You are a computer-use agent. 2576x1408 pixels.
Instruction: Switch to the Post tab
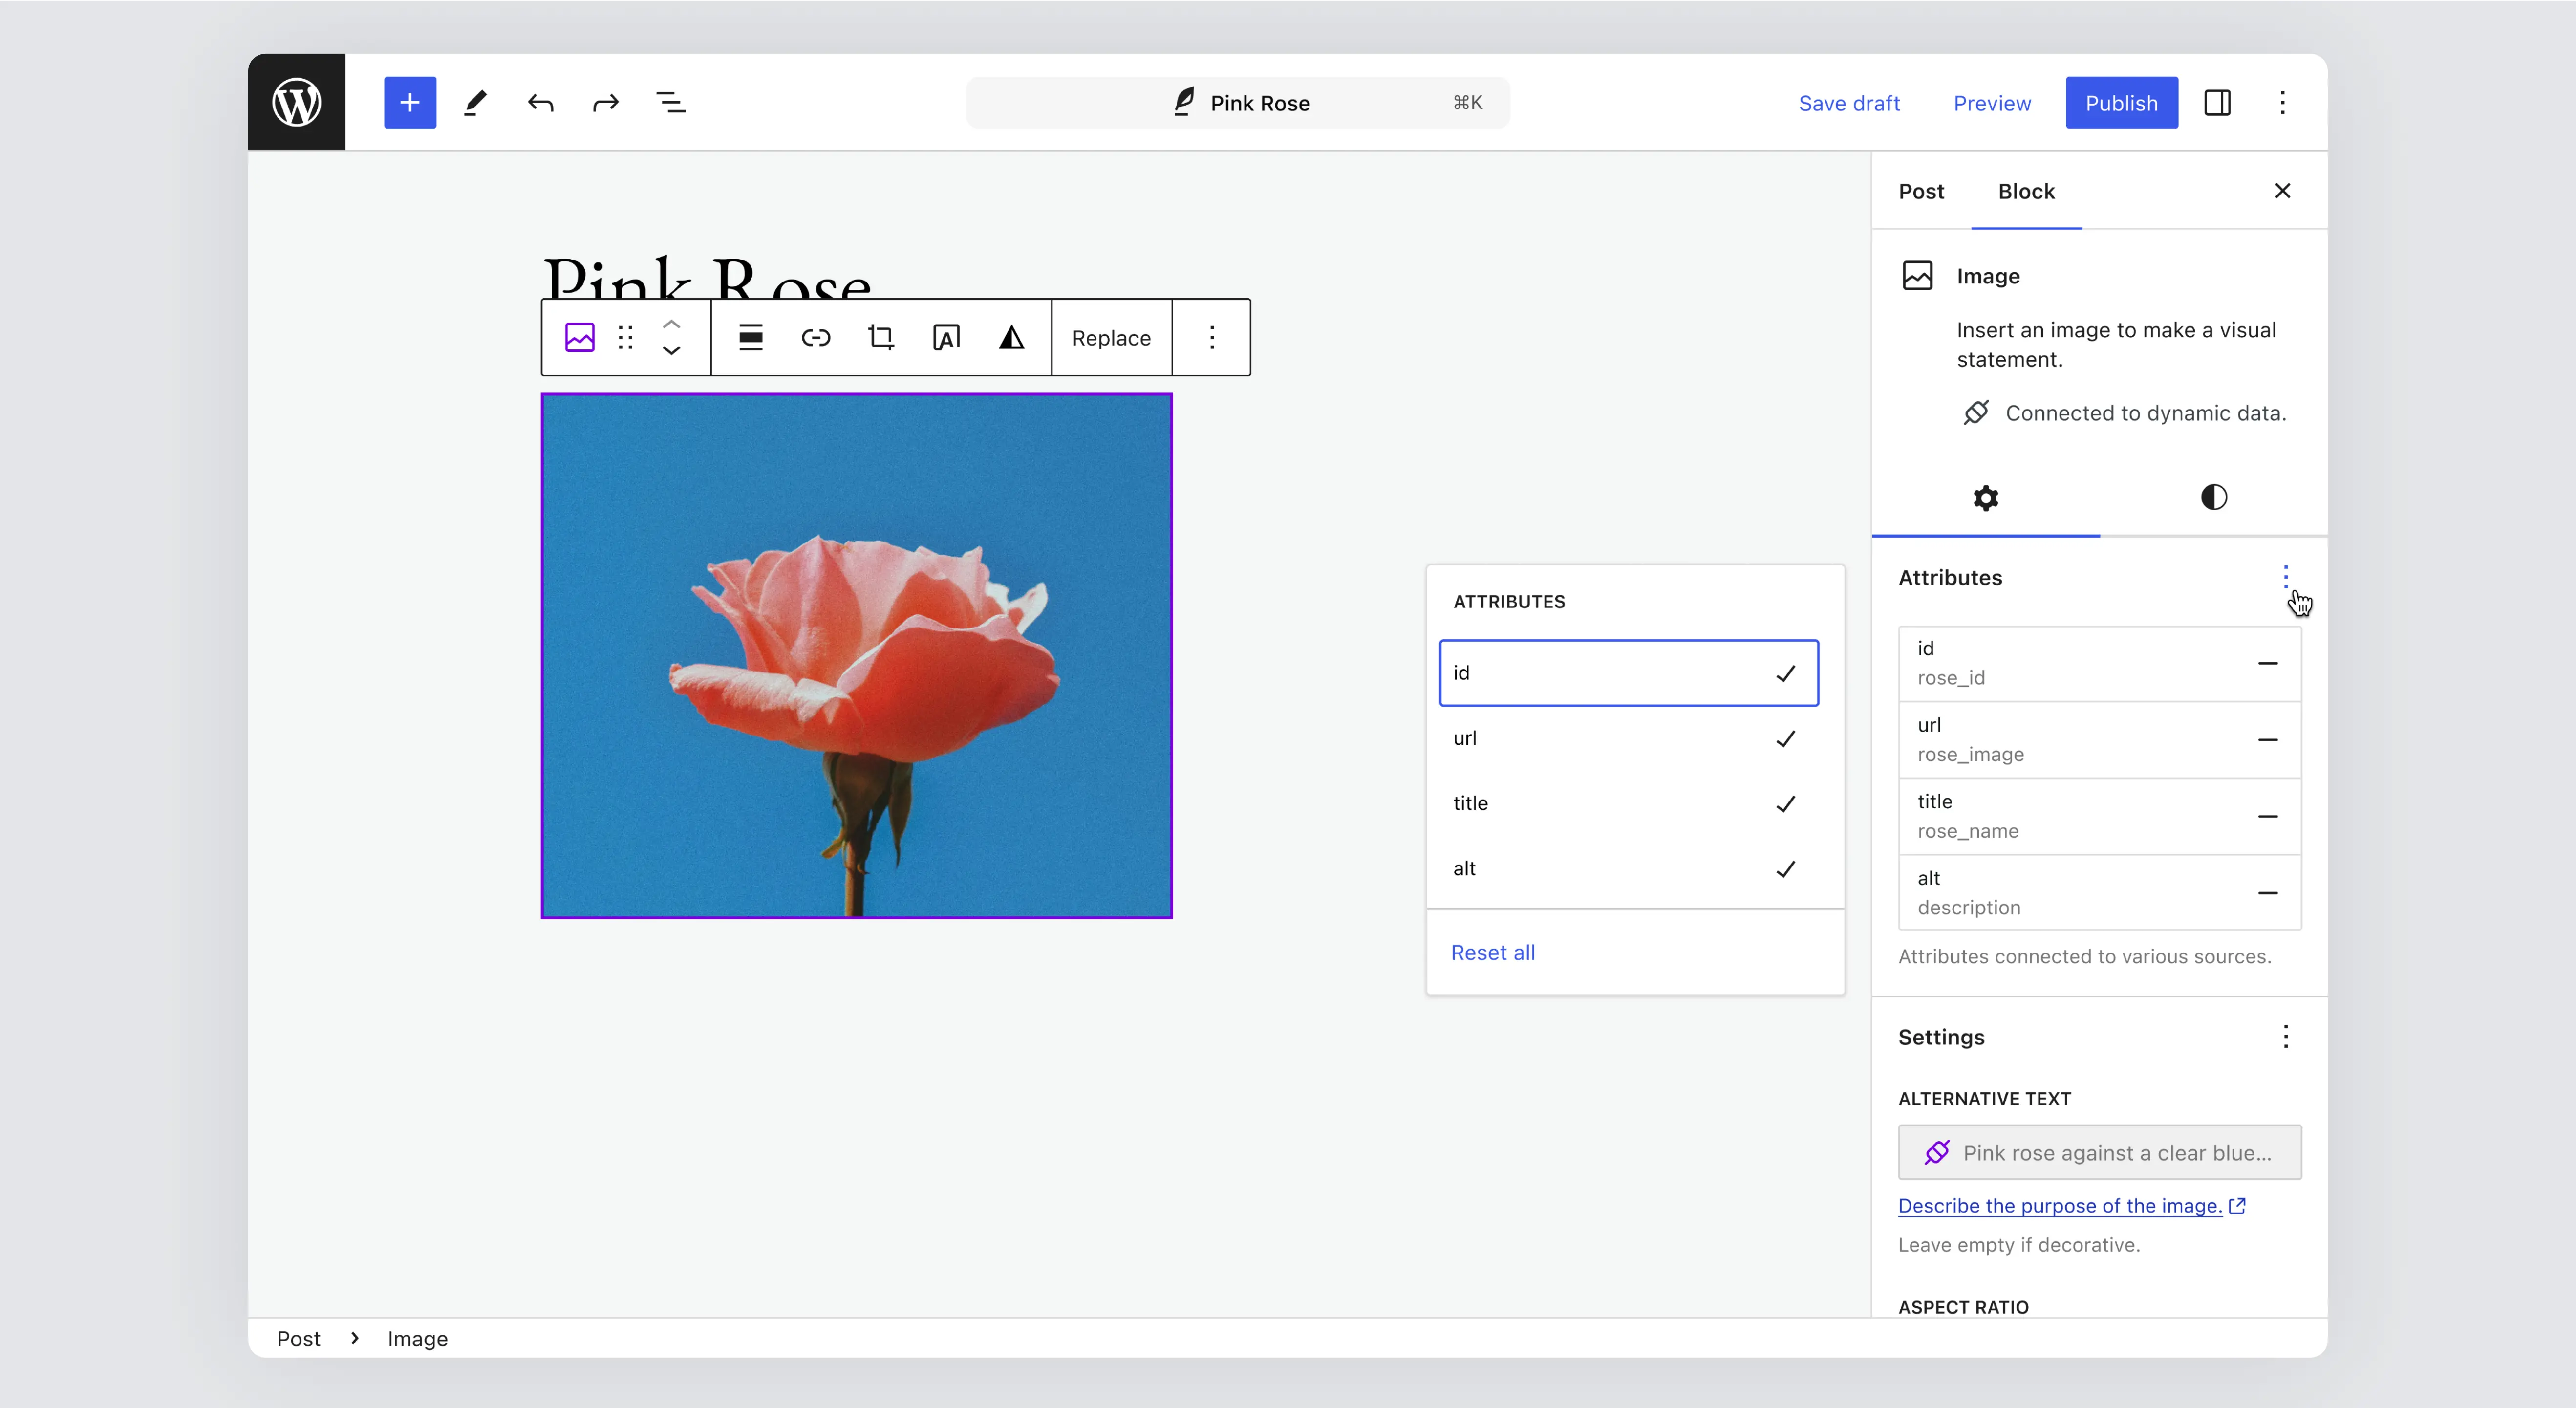coord(1921,191)
